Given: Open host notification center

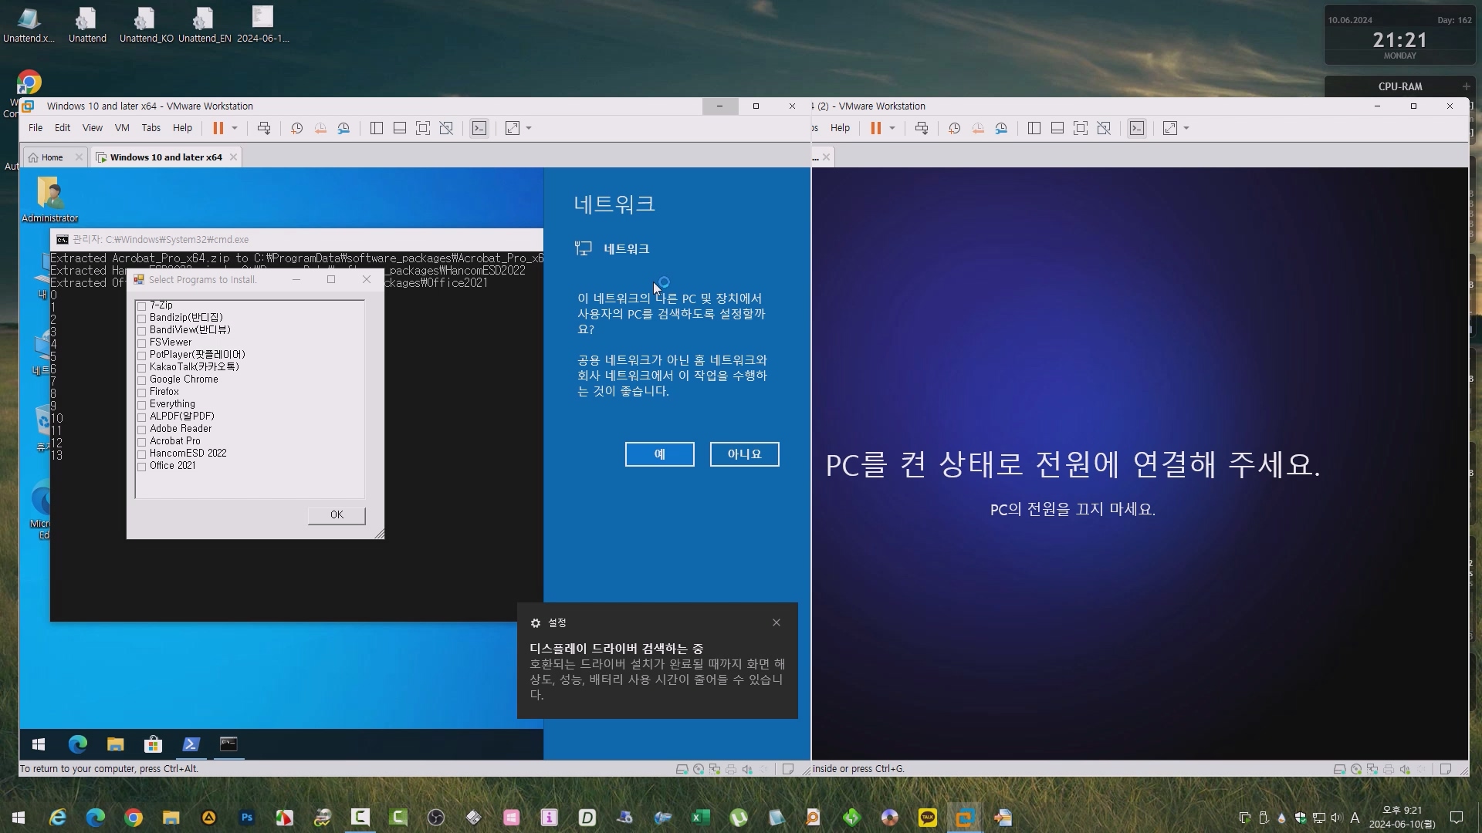Looking at the screenshot, I should coord(1457,818).
